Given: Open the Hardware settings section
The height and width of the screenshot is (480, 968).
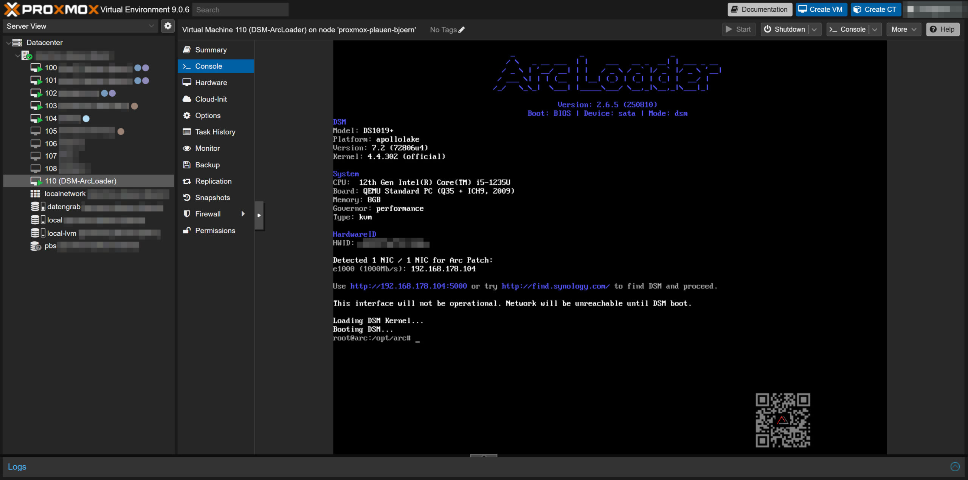Looking at the screenshot, I should pos(216,82).
